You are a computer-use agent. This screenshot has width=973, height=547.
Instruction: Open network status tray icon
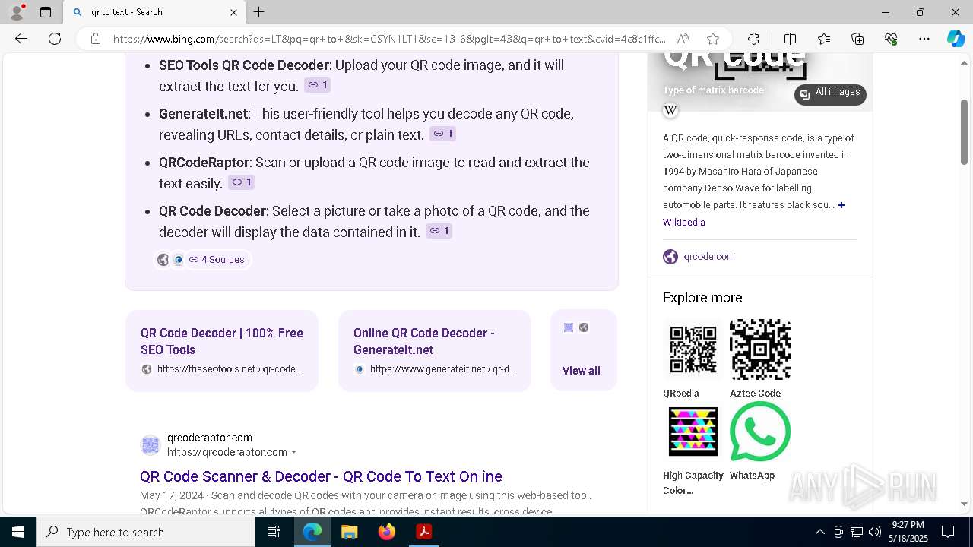coord(857,532)
